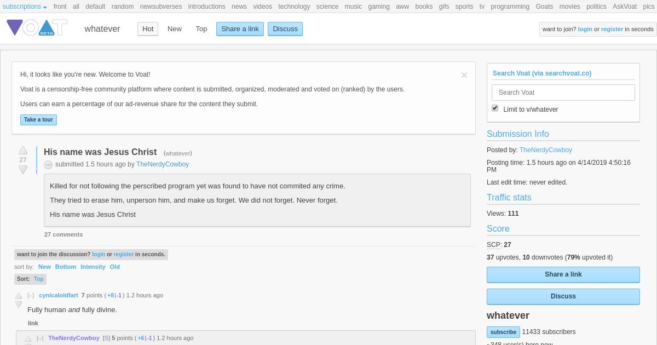This screenshot has height=345, width=657.
Task: Dismiss the welcome message with the X
Action: pyautogui.click(x=464, y=75)
